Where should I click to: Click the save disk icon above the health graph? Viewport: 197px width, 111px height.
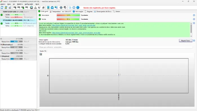point(41,54)
